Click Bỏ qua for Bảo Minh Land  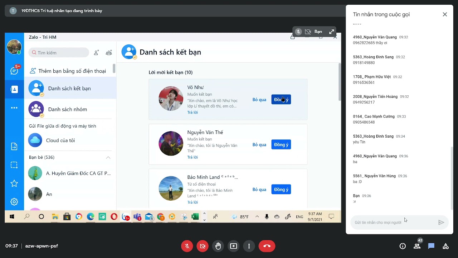pyautogui.click(x=259, y=190)
